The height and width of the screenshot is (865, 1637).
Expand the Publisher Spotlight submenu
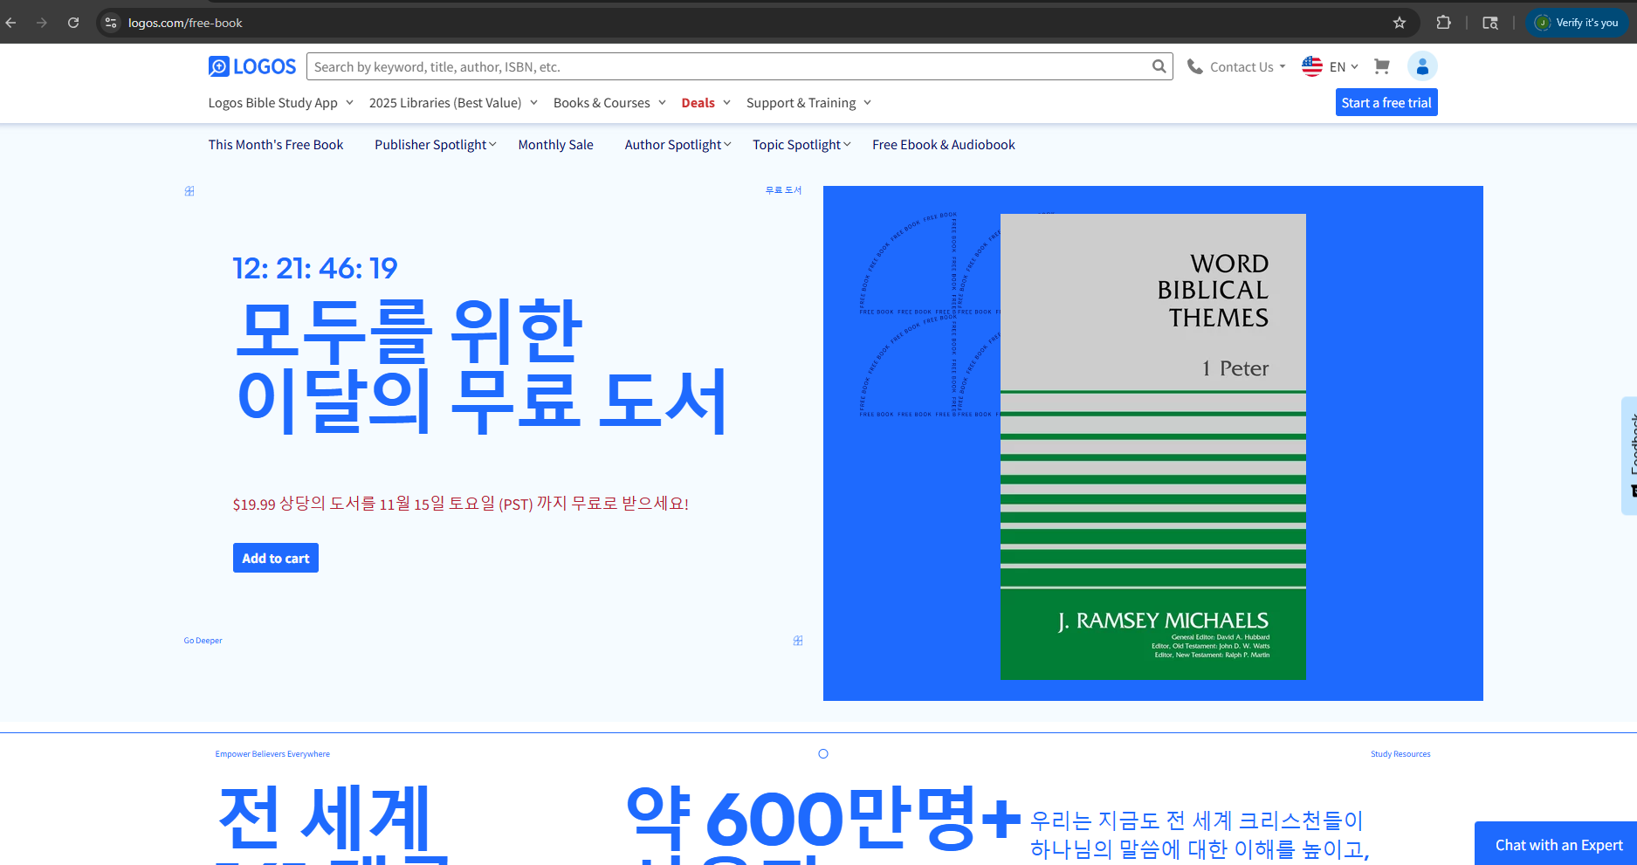[x=436, y=145]
